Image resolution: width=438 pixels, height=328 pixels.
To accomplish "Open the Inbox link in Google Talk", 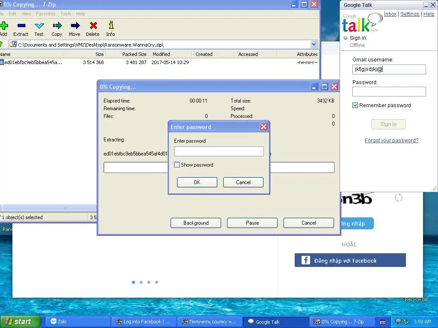I will (x=390, y=14).
